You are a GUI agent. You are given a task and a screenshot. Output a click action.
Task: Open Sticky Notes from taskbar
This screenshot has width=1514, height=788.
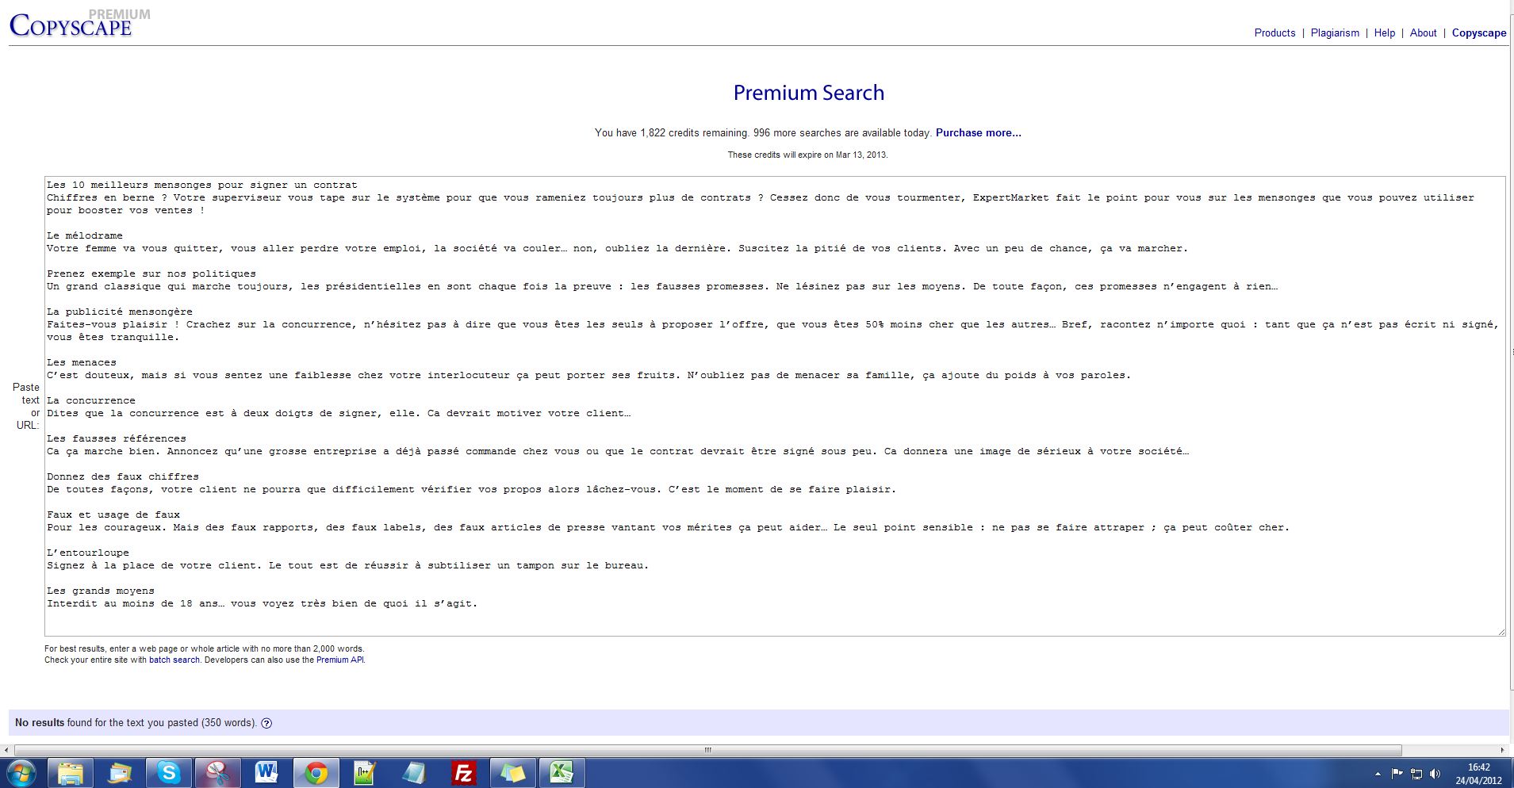point(512,772)
